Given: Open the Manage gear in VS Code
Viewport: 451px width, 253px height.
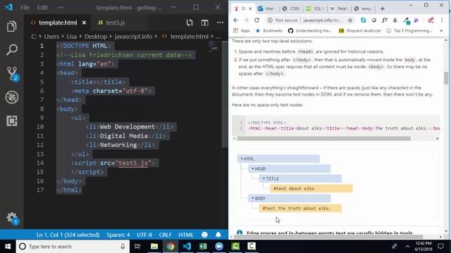Looking at the screenshot, I should pos(12,218).
